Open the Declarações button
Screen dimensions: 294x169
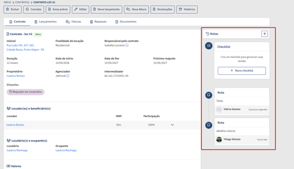click(163, 9)
